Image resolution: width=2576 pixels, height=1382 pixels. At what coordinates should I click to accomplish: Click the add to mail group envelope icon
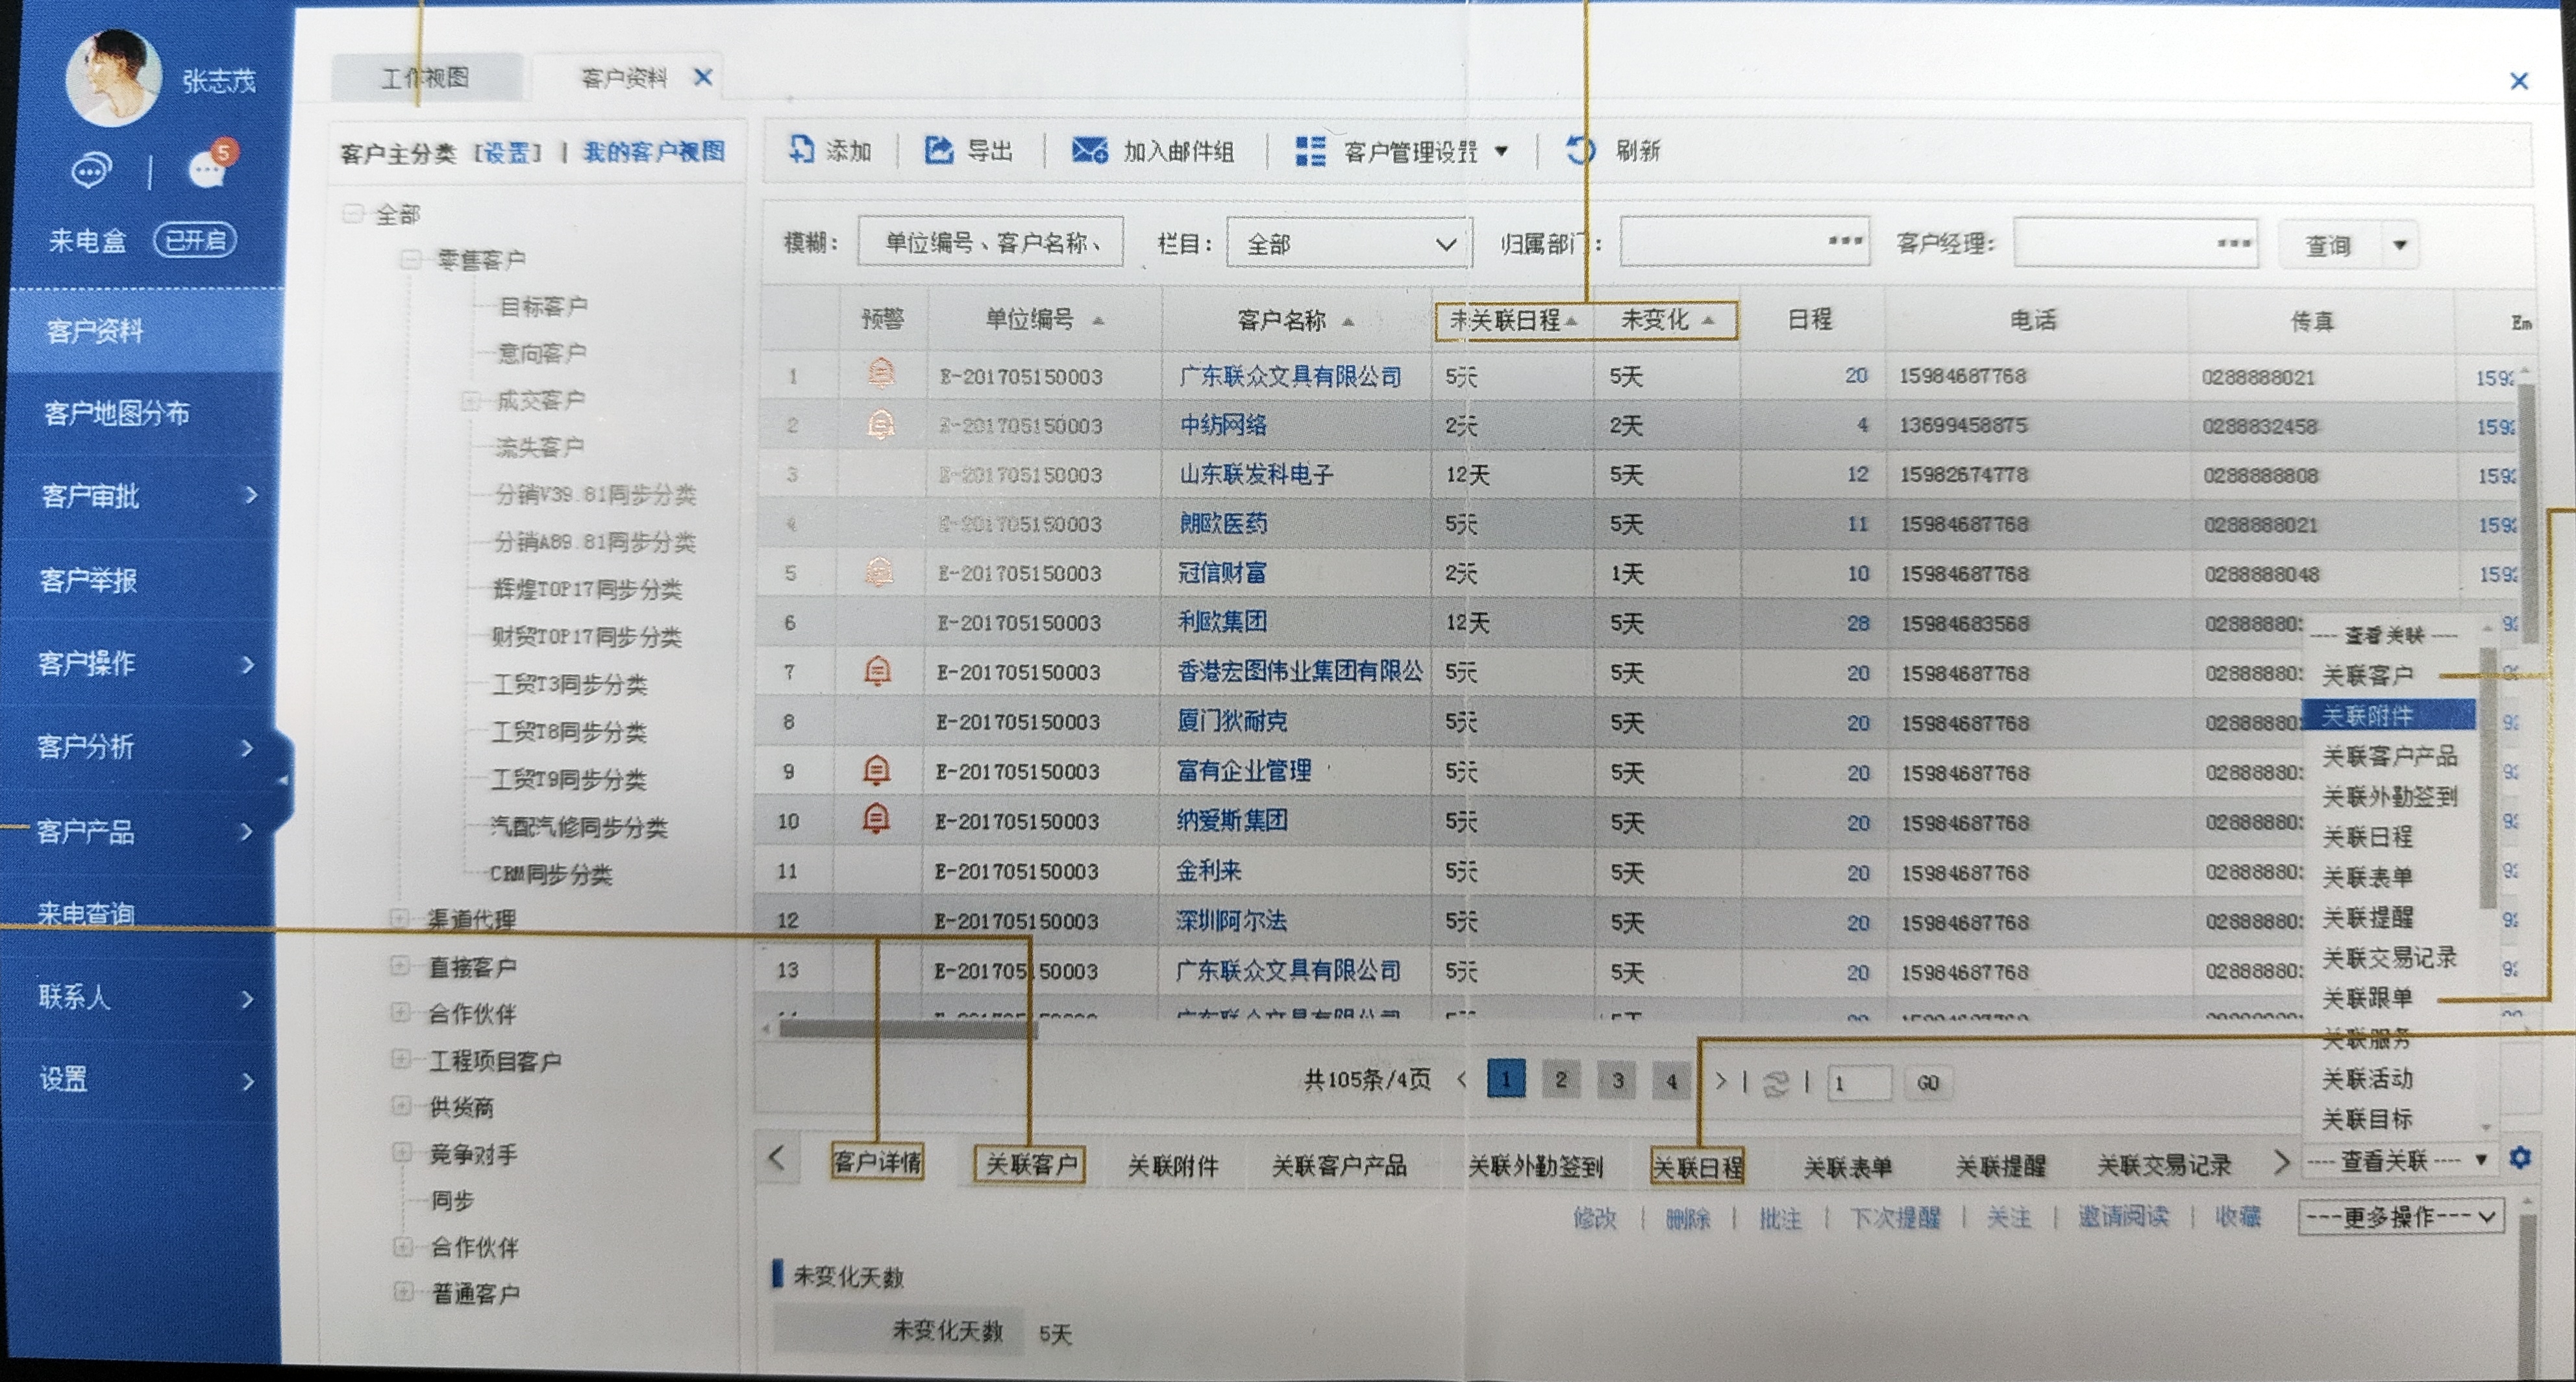coord(1089,150)
